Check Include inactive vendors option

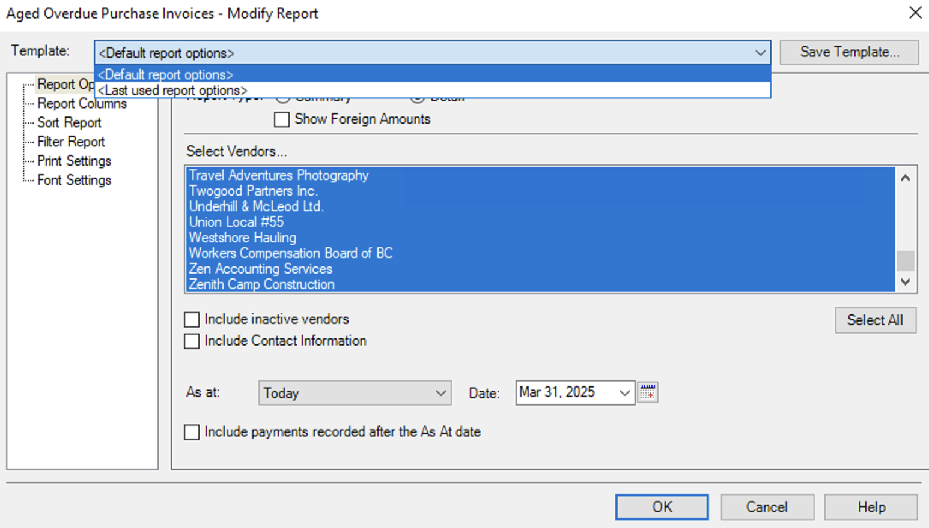pos(192,319)
